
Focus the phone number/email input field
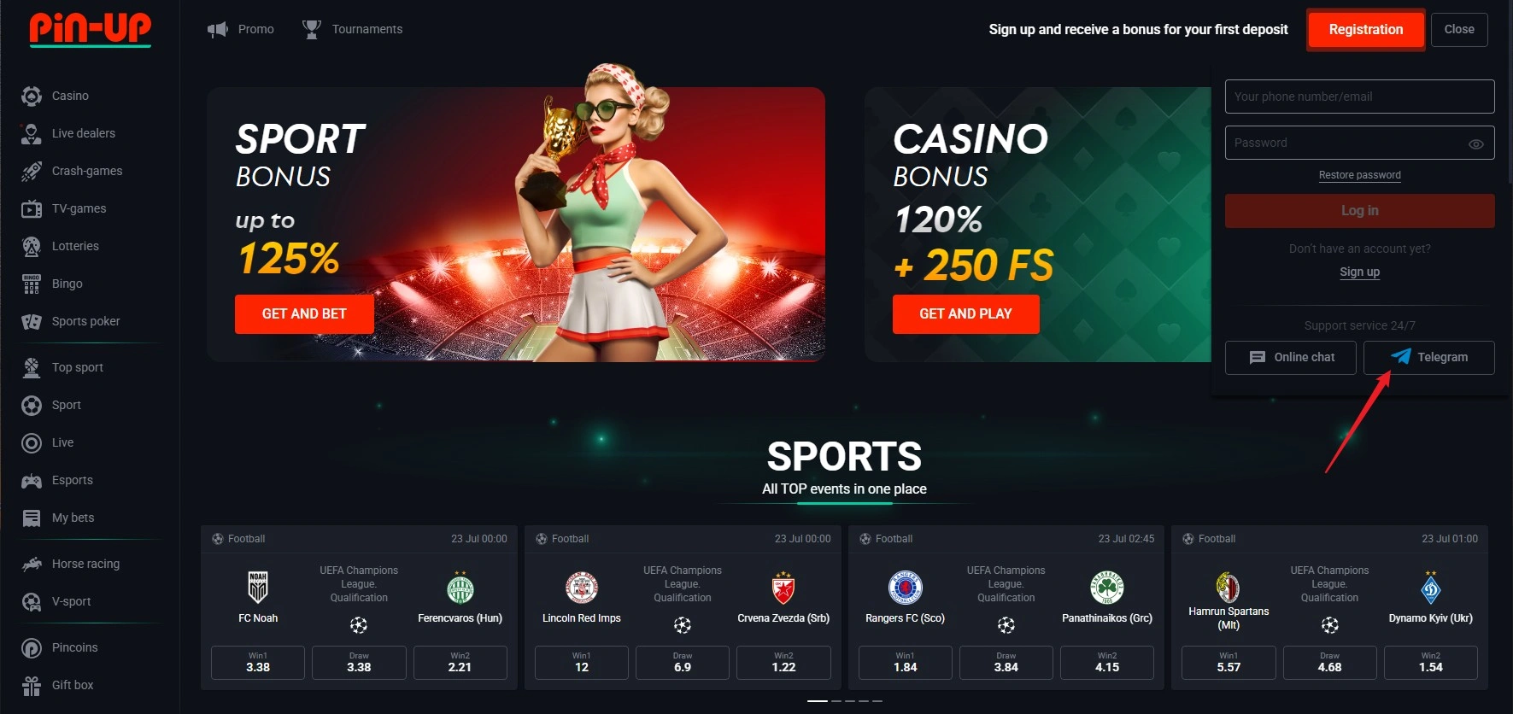click(x=1359, y=97)
